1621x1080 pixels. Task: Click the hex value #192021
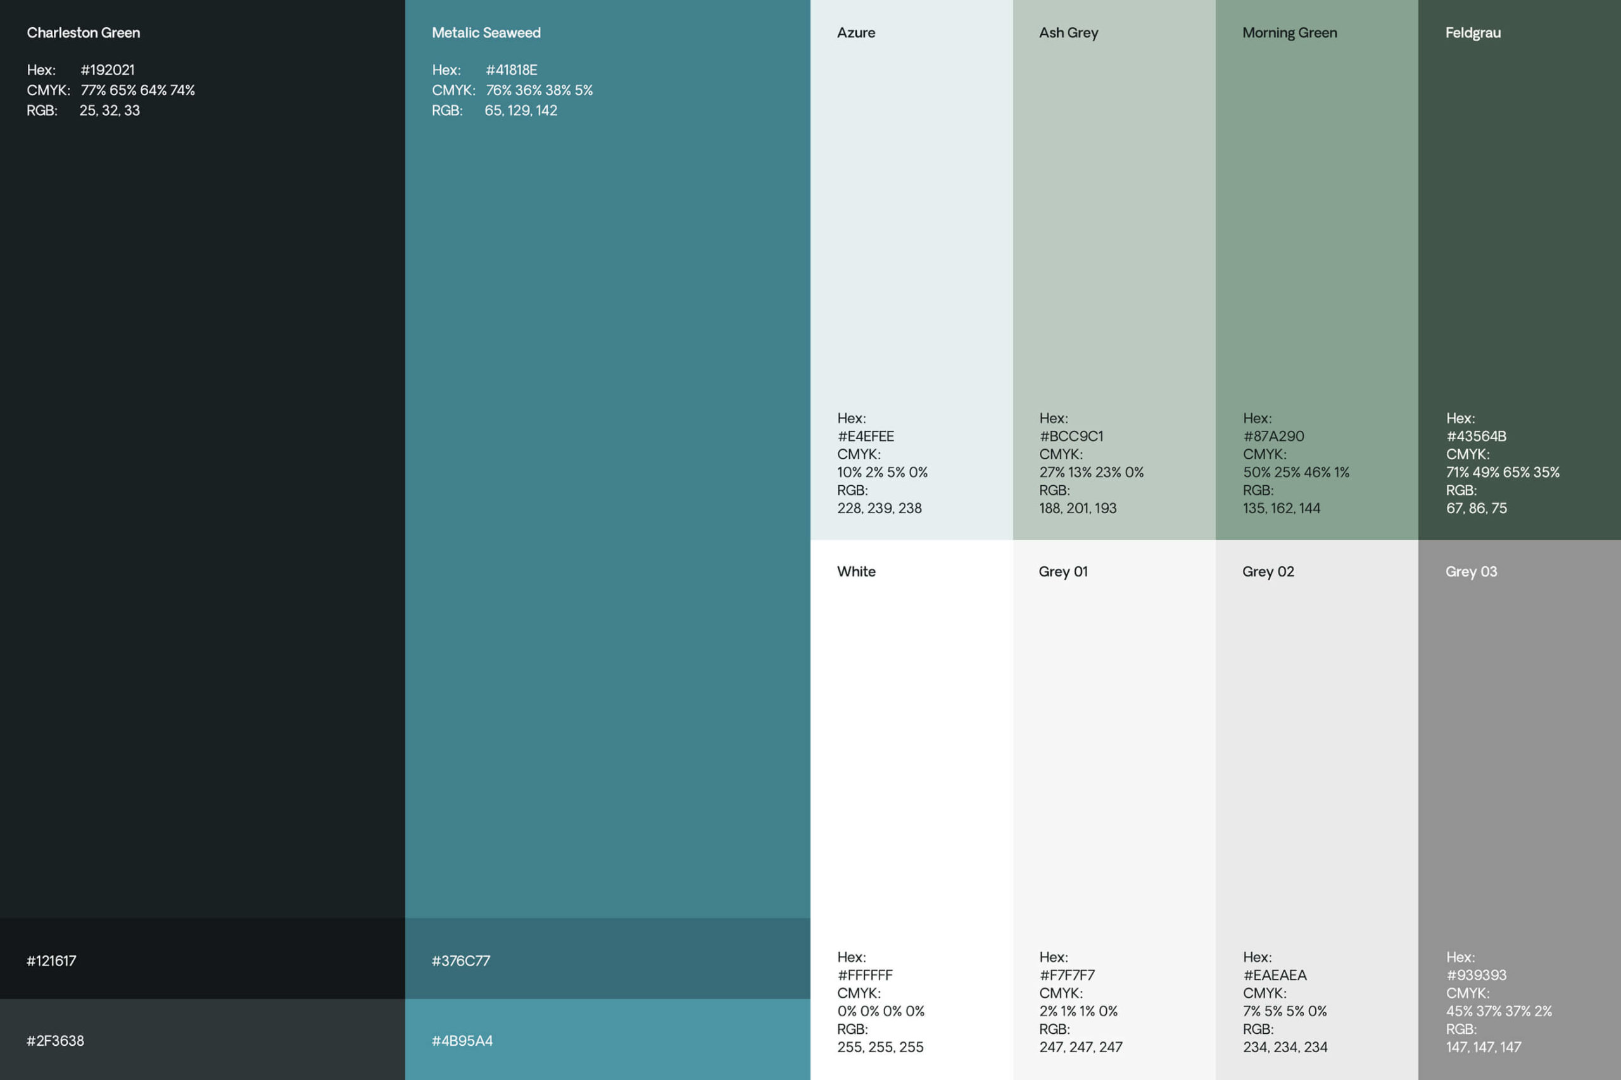108,70
